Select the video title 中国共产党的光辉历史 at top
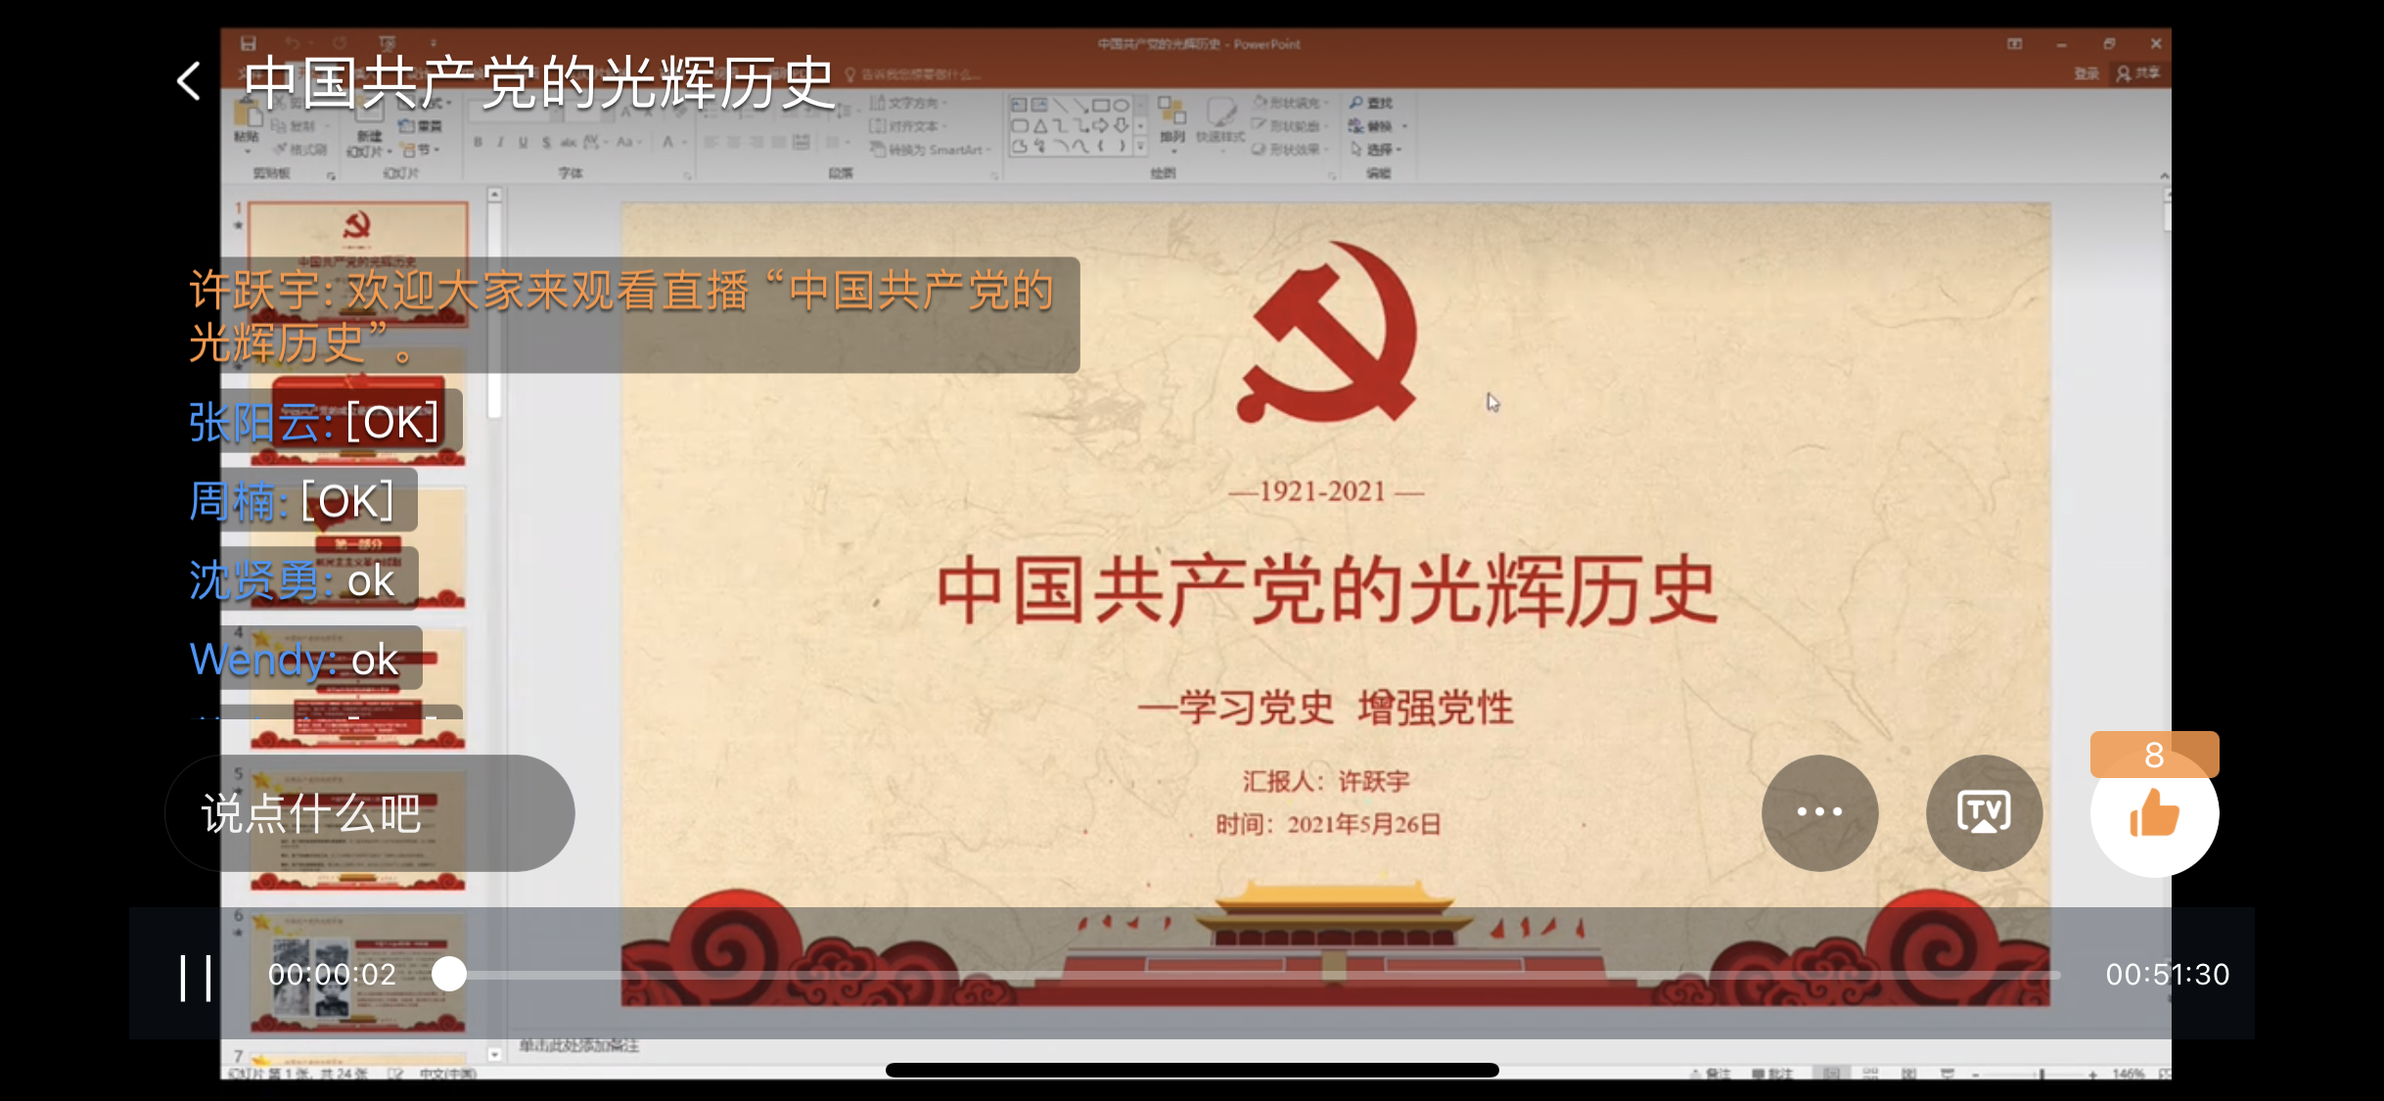 coord(538,82)
